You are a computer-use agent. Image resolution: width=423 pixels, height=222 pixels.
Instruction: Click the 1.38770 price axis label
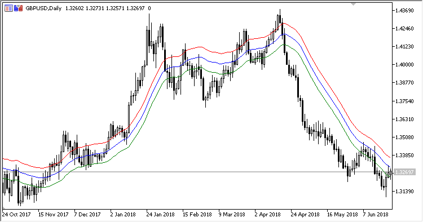click(404, 83)
